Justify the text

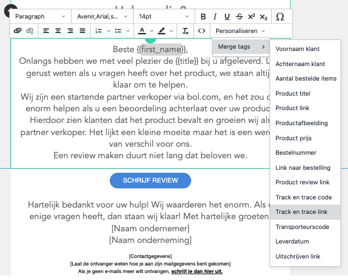[x=82, y=31]
